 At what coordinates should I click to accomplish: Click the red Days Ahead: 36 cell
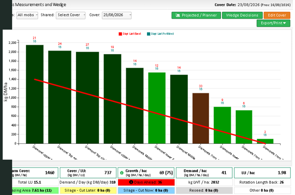(146, 182)
